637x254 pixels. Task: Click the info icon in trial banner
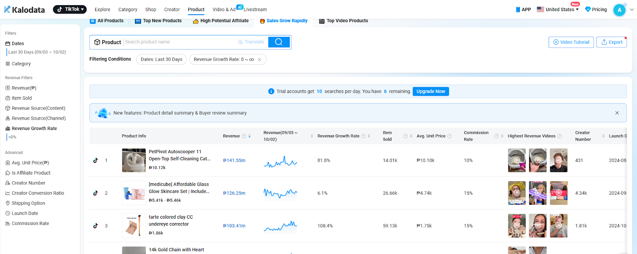(271, 91)
